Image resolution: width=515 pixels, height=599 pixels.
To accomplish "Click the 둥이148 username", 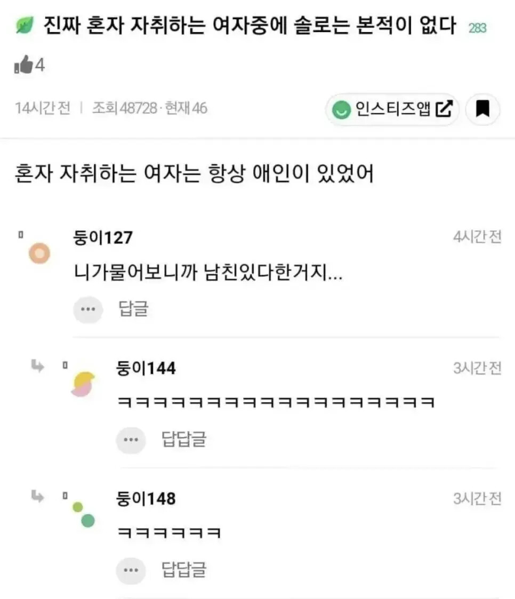I will point(146,499).
